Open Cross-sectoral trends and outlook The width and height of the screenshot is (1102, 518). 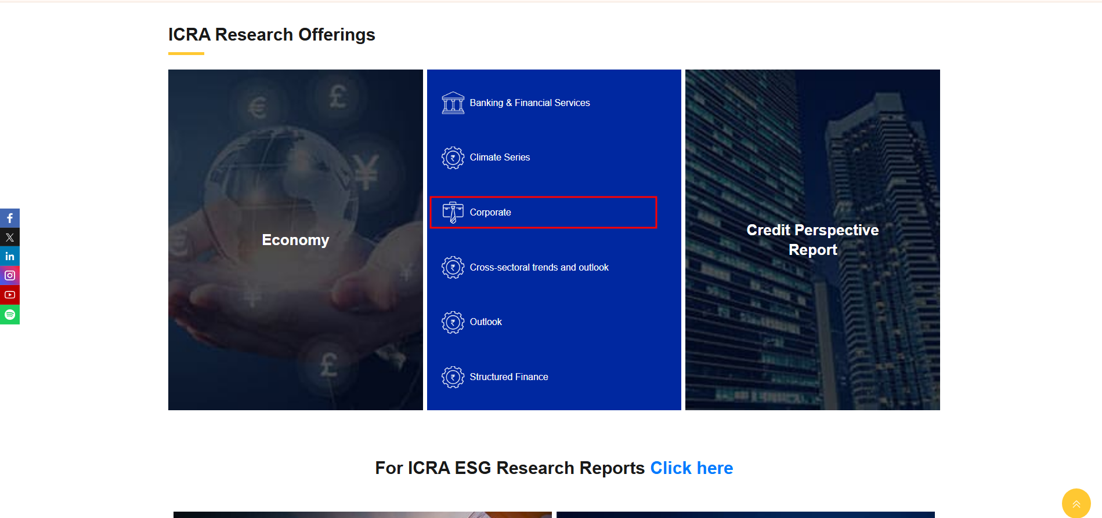(539, 268)
